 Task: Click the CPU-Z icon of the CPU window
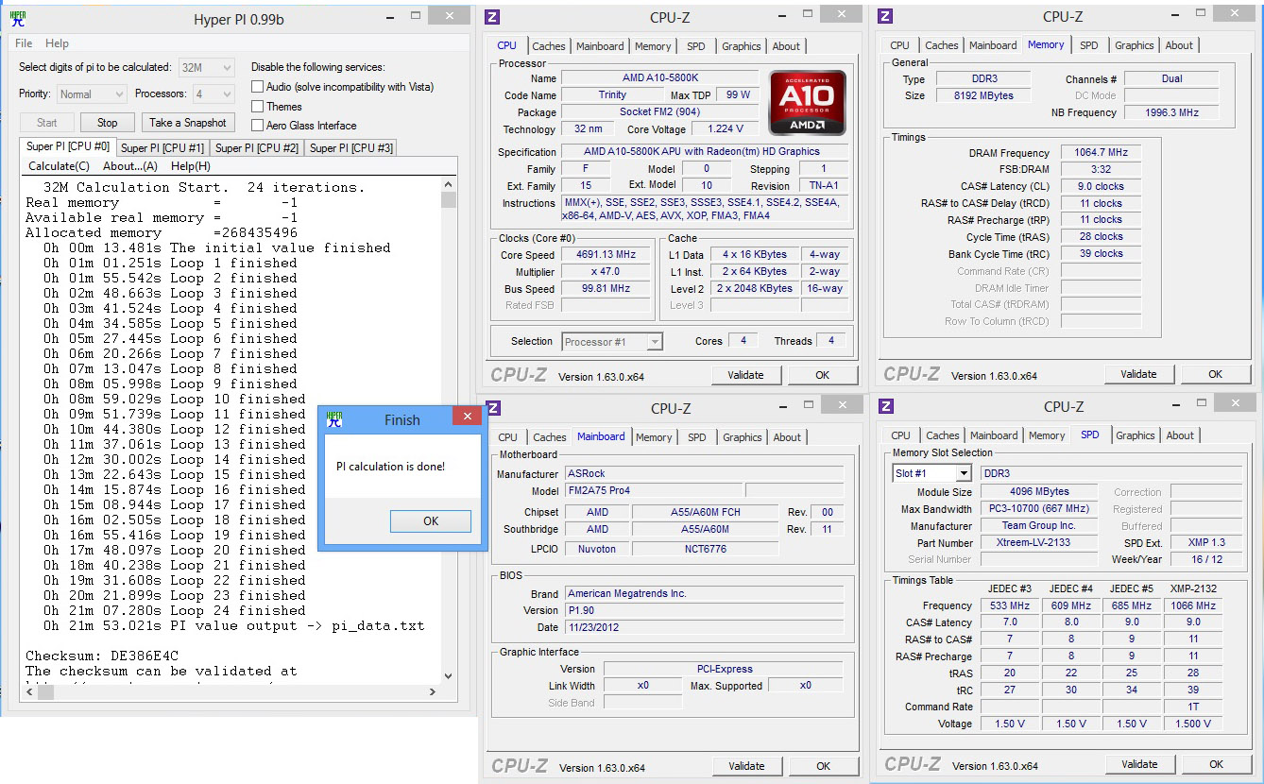coord(491,17)
